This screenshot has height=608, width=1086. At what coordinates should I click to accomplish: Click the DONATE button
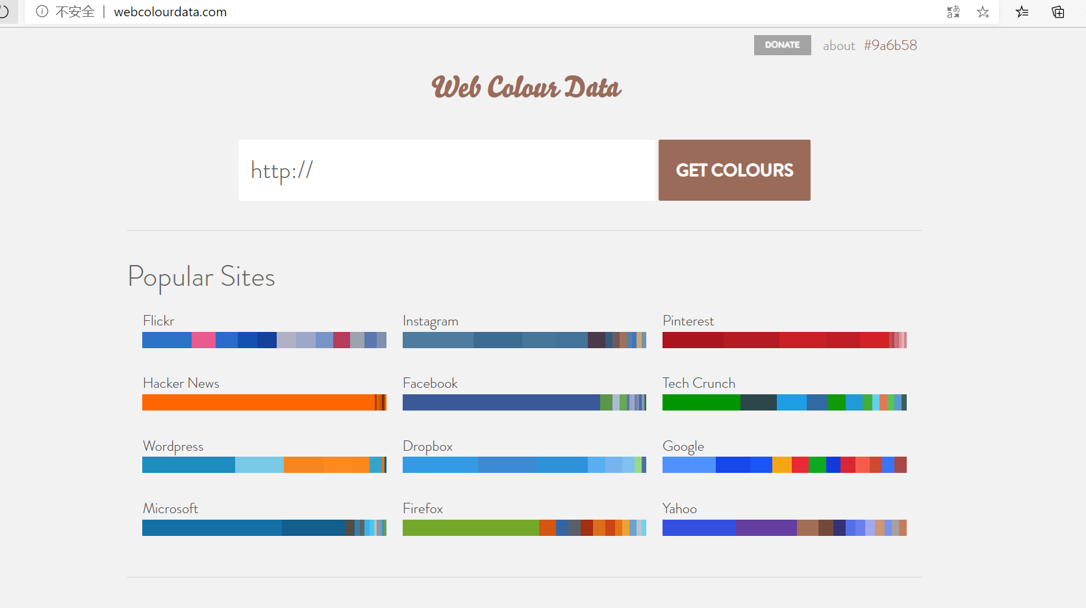click(x=782, y=45)
